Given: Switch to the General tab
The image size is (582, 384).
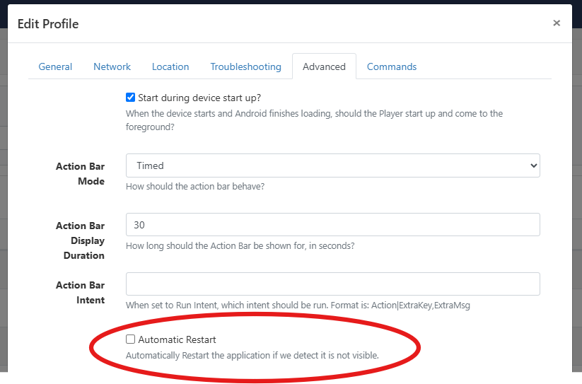Looking at the screenshot, I should [55, 66].
